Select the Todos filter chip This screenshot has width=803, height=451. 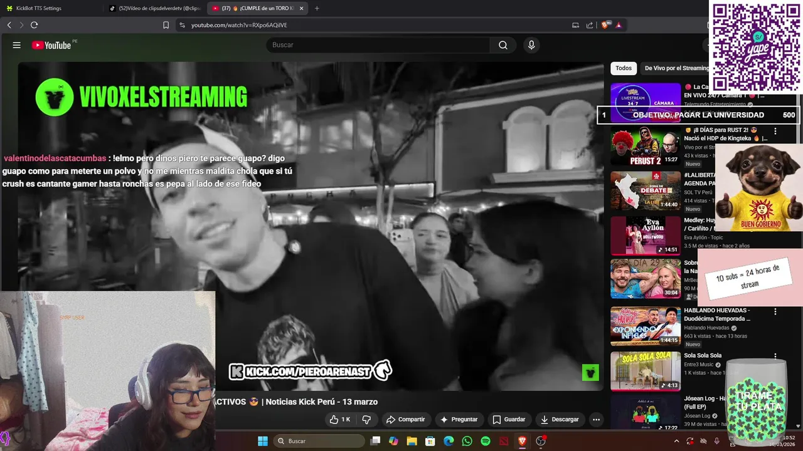click(624, 68)
